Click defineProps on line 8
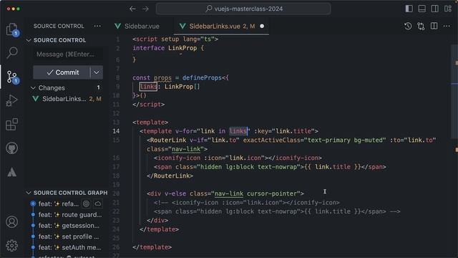 (202, 78)
